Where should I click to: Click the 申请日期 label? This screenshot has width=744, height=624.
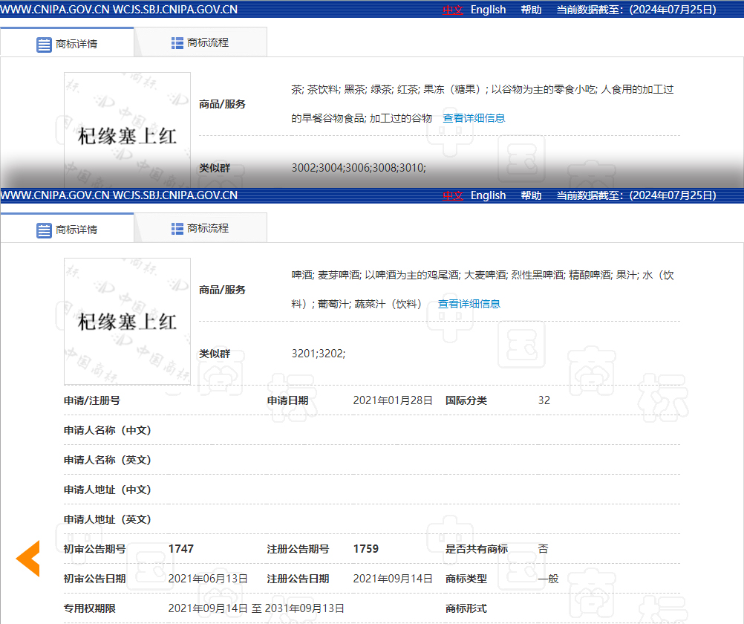[x=287, y=400]
